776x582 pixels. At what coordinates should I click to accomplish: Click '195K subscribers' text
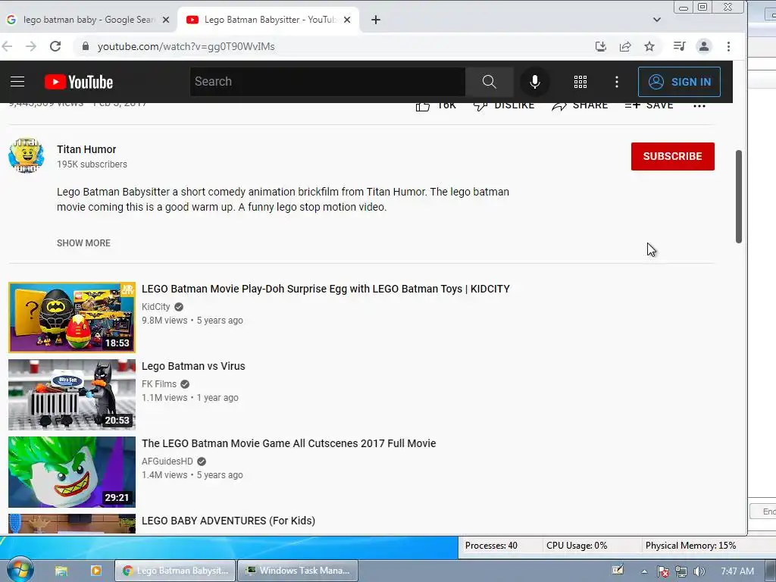point(92,164)
